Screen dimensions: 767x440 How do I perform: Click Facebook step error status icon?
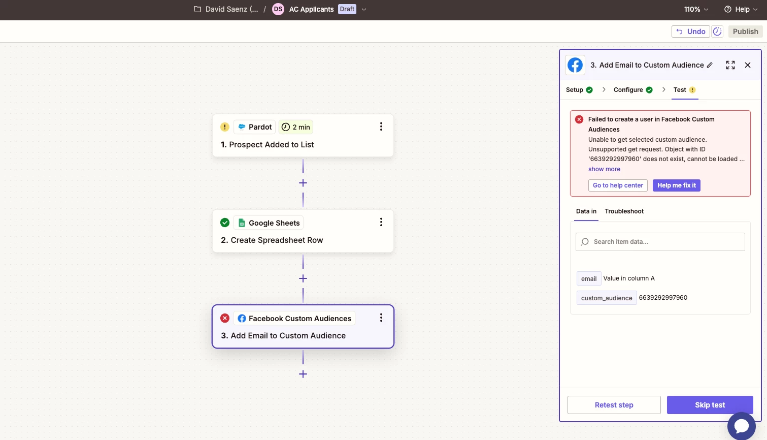coord(225,318)
